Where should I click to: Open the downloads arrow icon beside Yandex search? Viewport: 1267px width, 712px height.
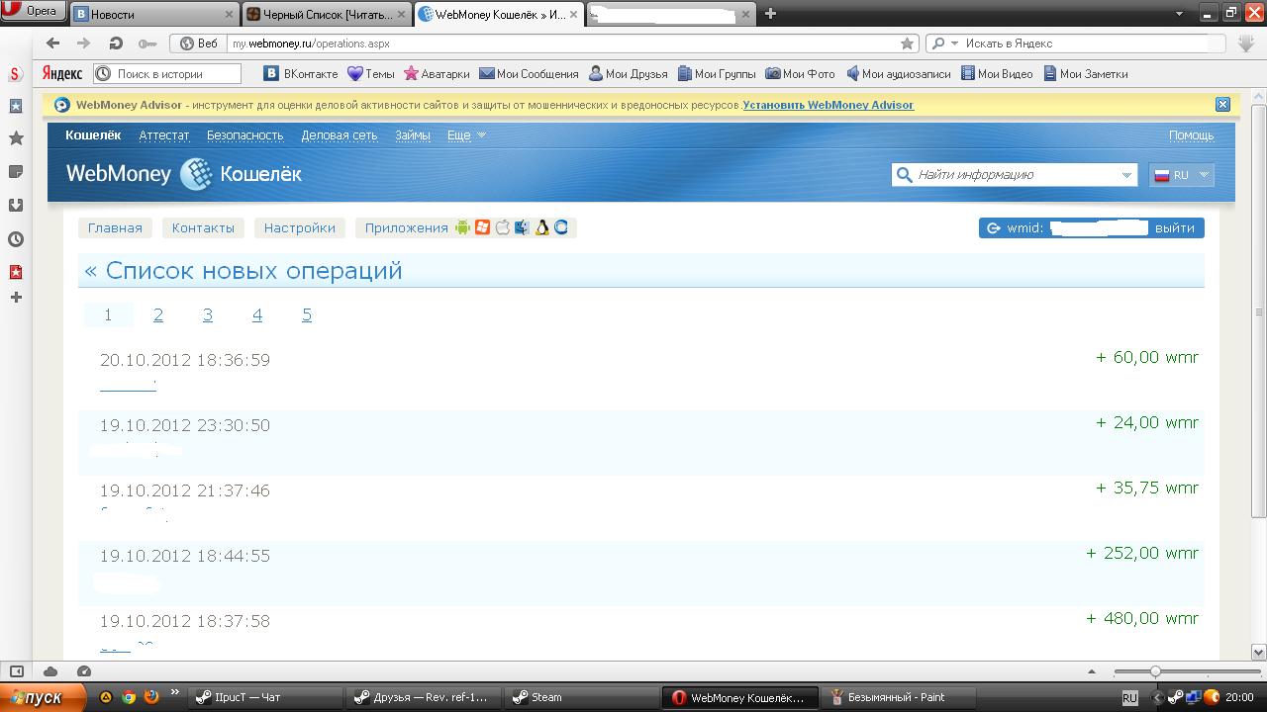1246,44
